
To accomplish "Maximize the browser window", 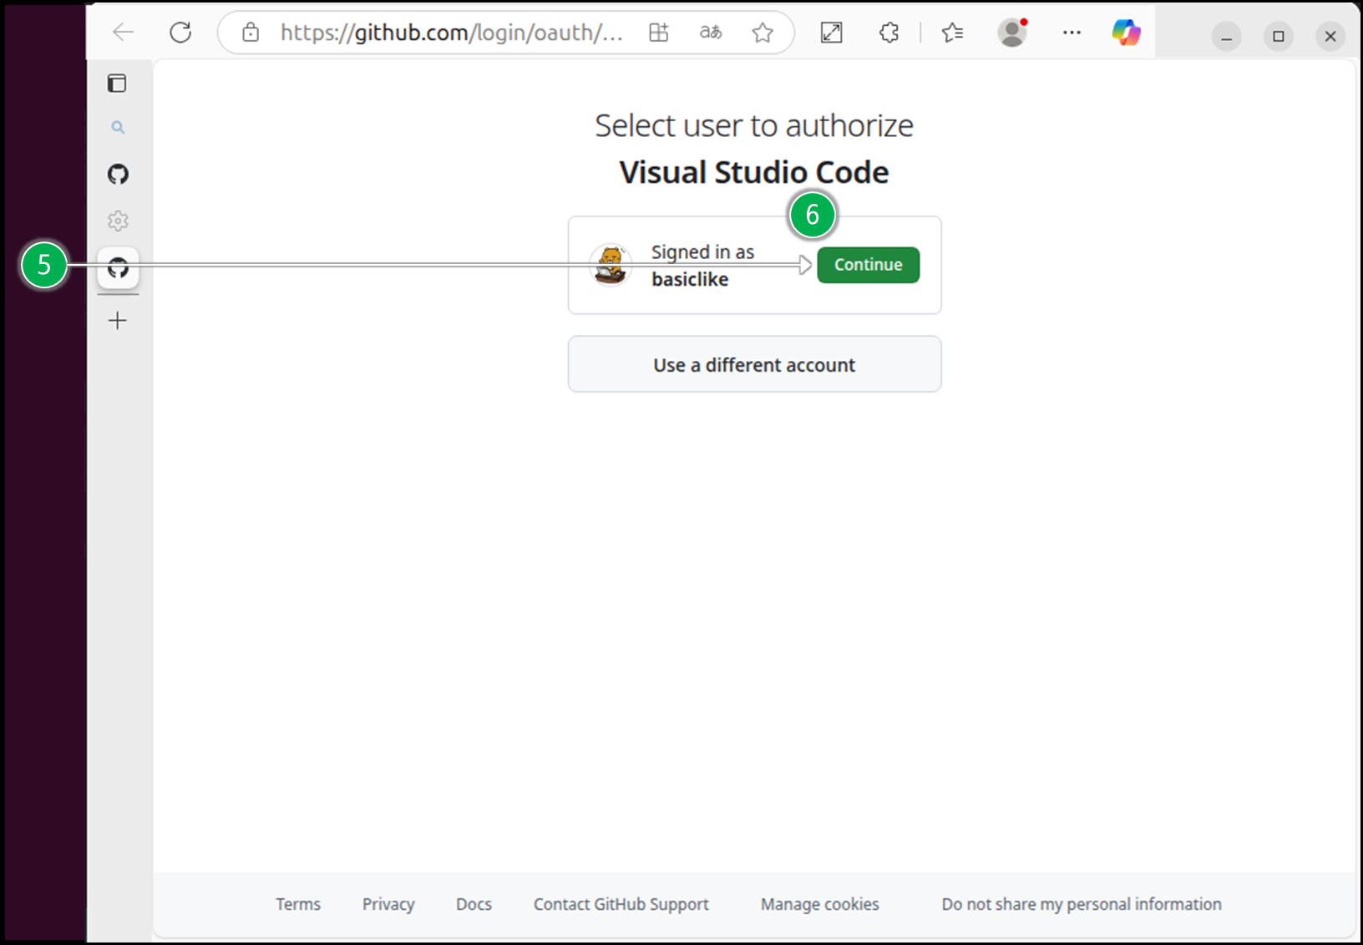I will (1279, 36).
